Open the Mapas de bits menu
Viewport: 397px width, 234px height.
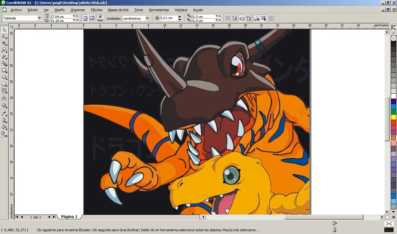(x=118, y=10)
